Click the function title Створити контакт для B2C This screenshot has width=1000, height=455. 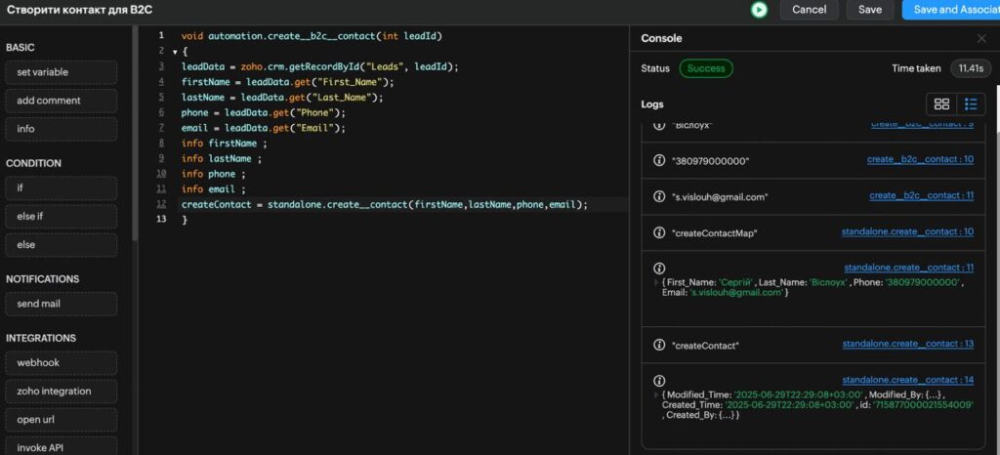pyautogui.click(x=80, y=10)
